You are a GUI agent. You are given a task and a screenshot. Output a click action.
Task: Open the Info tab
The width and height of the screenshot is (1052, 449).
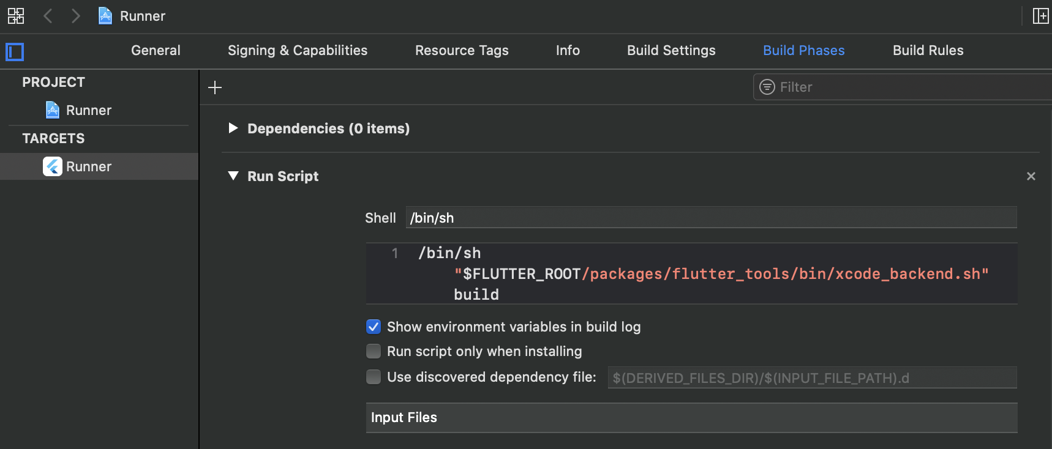568,50
